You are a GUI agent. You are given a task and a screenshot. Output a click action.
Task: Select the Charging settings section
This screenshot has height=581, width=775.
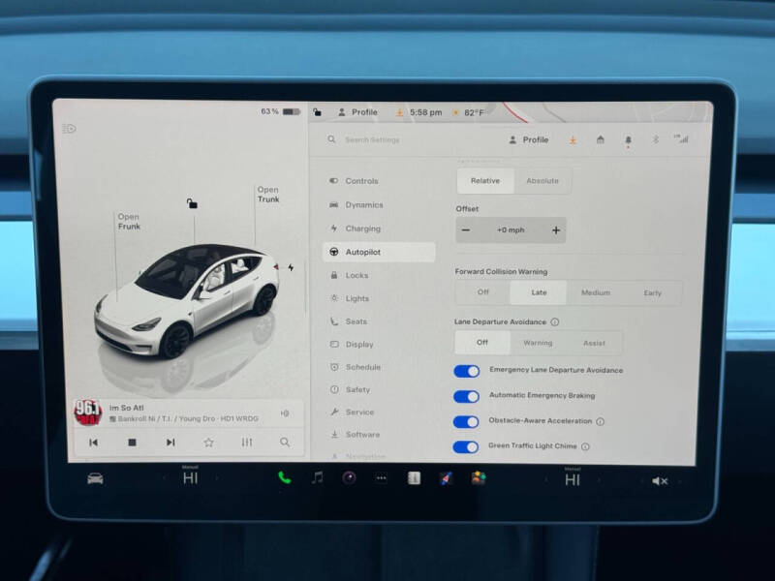pos(367,228)
